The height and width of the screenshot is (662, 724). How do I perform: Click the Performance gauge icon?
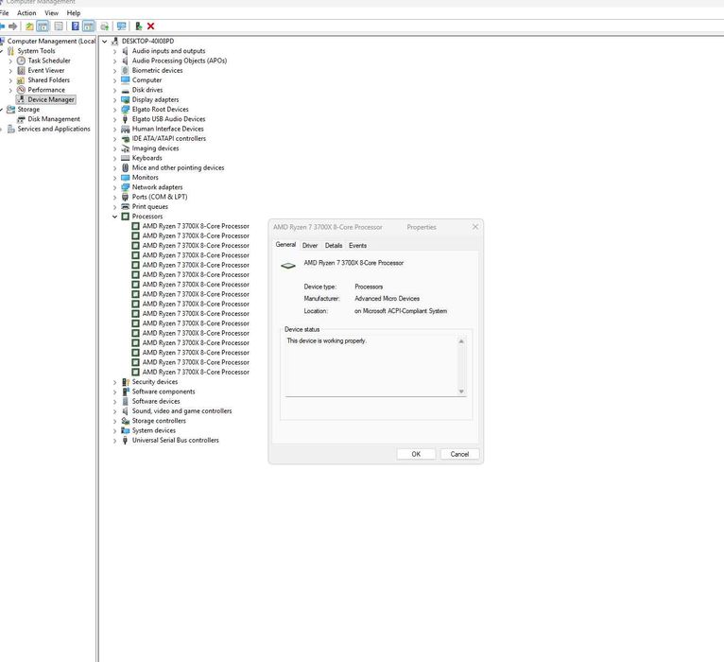pos(21,90)
